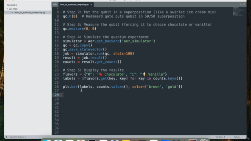251x141 pixels.
Task: Collapse the AIQC folder disclosure triangle
Action: (x=7, y=9)
